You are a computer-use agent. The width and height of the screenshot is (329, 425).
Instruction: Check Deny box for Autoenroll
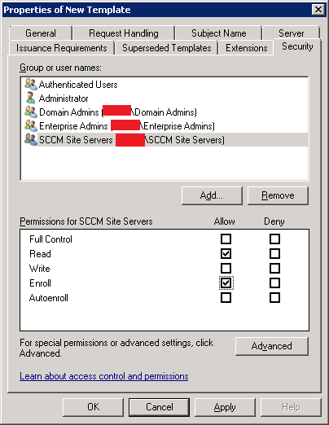coord(274,298)
